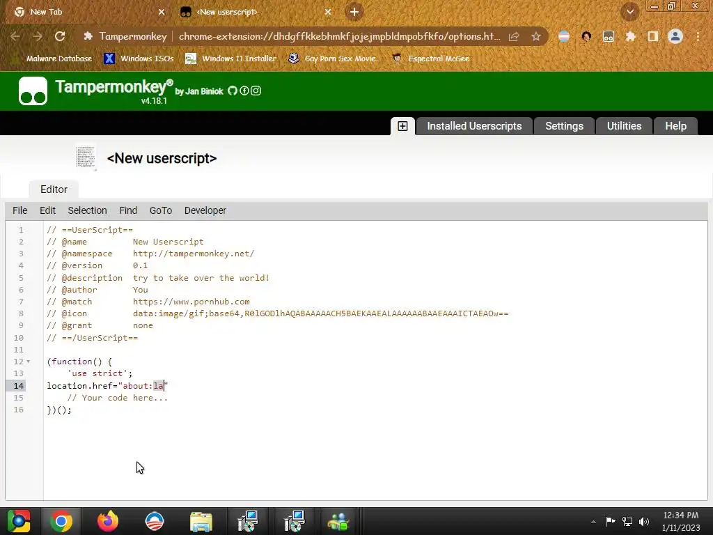Click the userscript icon thumbnail

pos(86,157)
